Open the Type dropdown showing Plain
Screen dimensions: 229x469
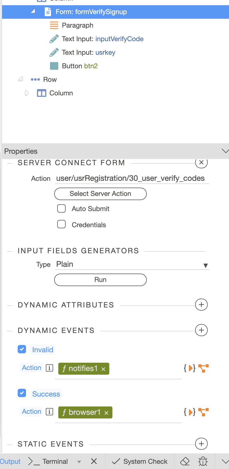coord(132,264)
